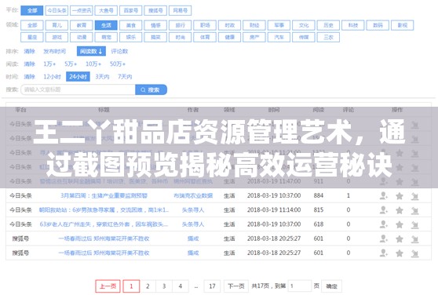
Task: Star the 63岁老人在广州走失 article
Action: coord(400,224)
